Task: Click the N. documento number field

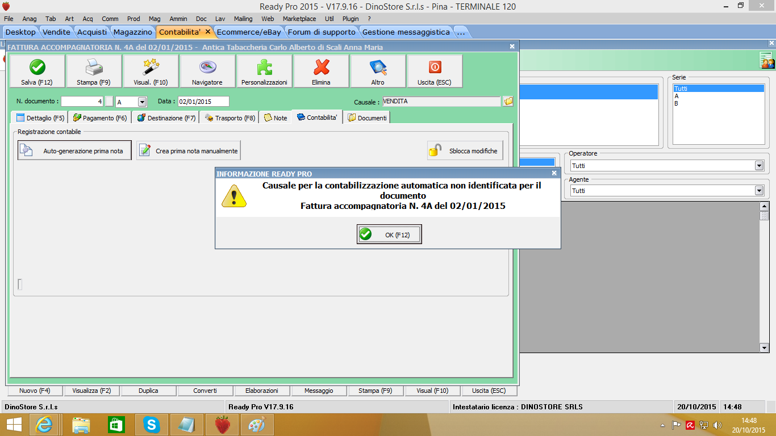Action: (82, 102)
